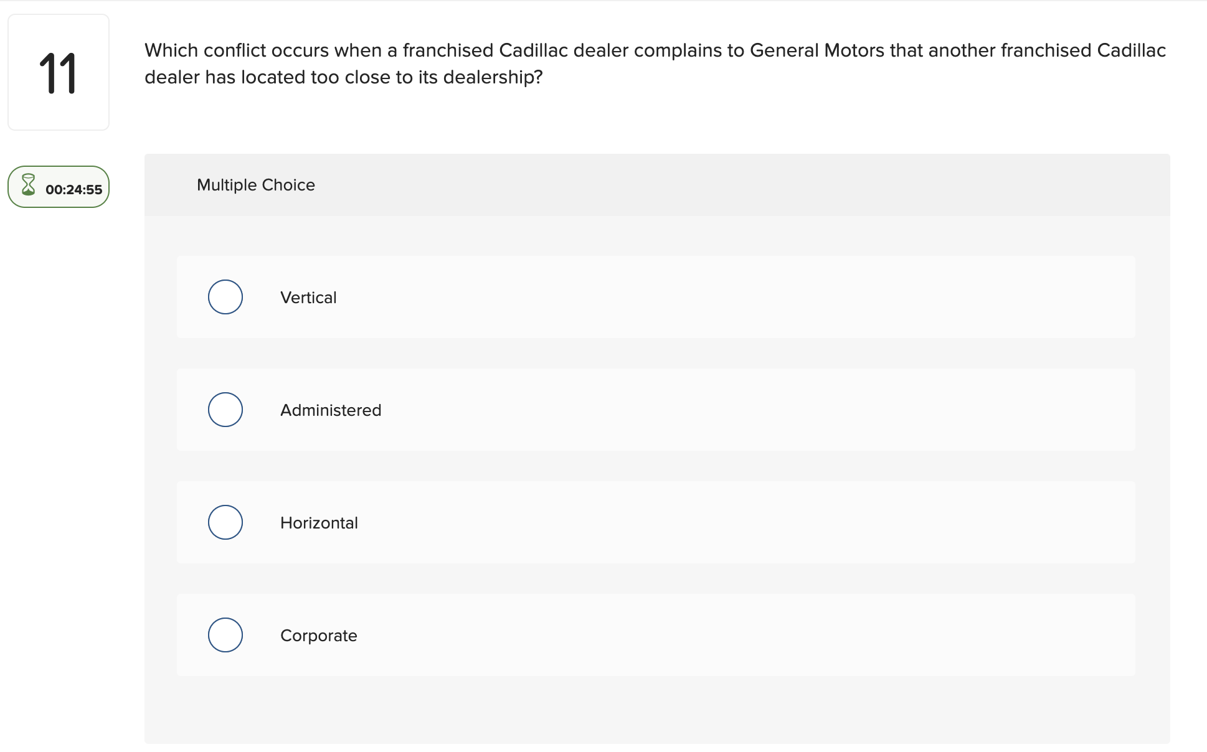Viewport: 1207px width, 752px height.
Task: Click "Which" at the start of the question
Action: [171, 50]
